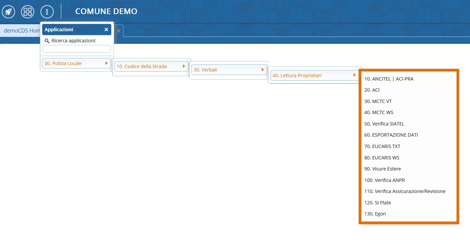This screenshot has width=470, height=244.
Task: Click the Ricerca applicazioni search field
Action: [77, 49]
